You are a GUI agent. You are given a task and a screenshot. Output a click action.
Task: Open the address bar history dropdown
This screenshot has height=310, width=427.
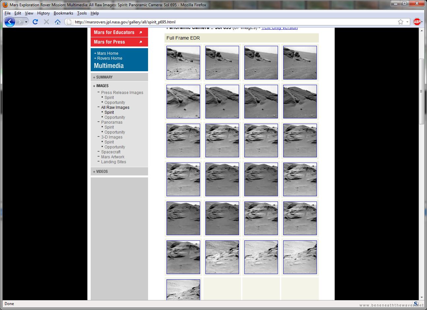click(407, 22)
